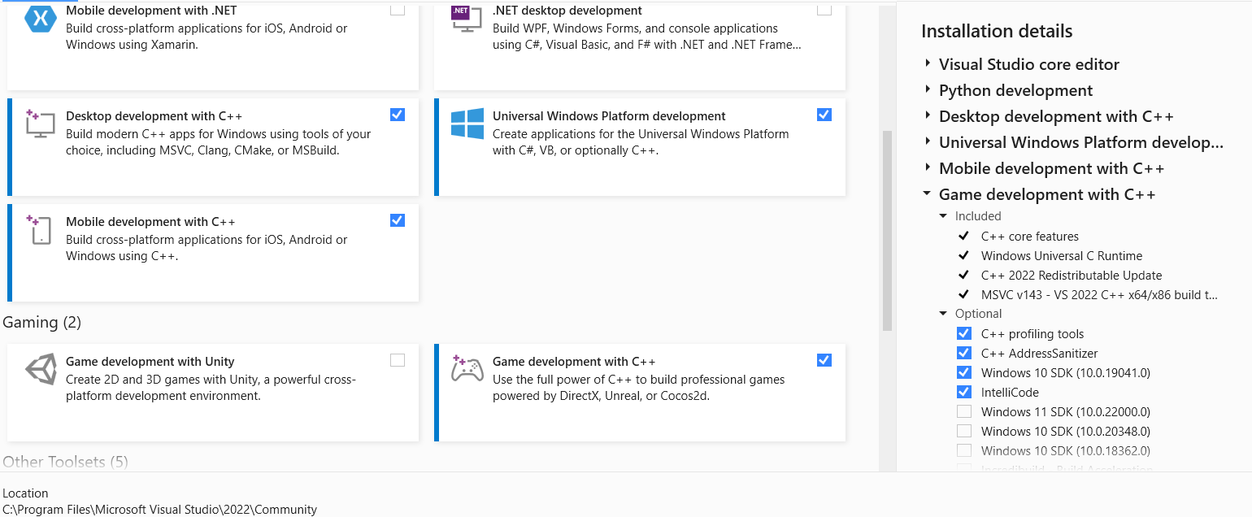Click the 'Create applications for the Universal Windows Platform' description
The height and width of the screenshot is (517, 1252).
(641, 142)
